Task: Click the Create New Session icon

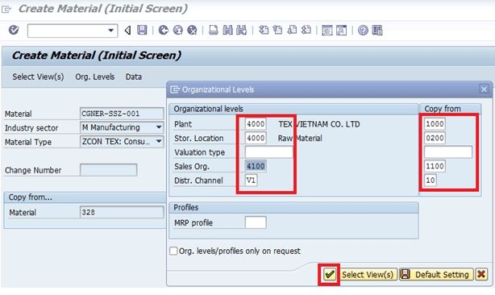Action: click(327, 31)
